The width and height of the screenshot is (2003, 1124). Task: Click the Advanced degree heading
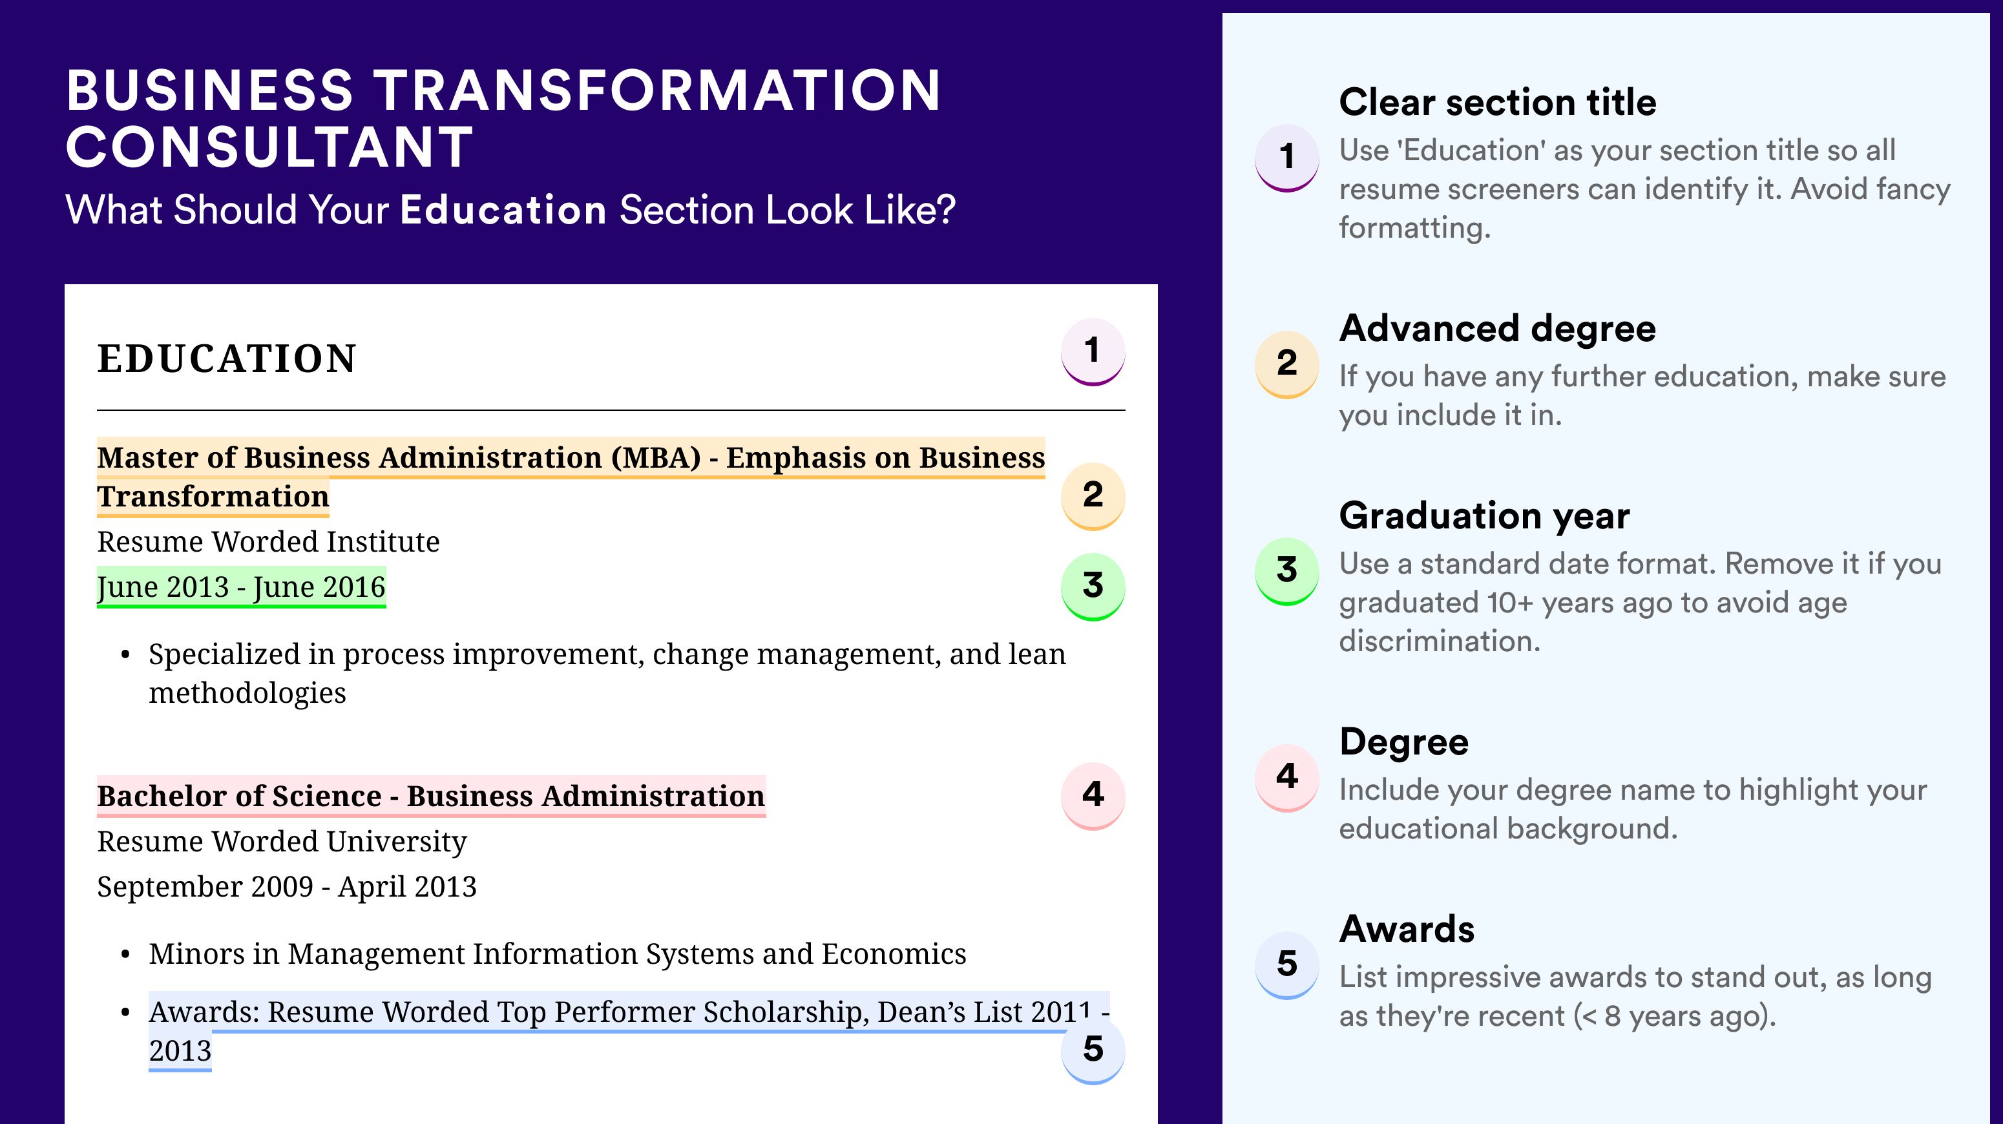pyautogui.click(x=1498, y=329)
